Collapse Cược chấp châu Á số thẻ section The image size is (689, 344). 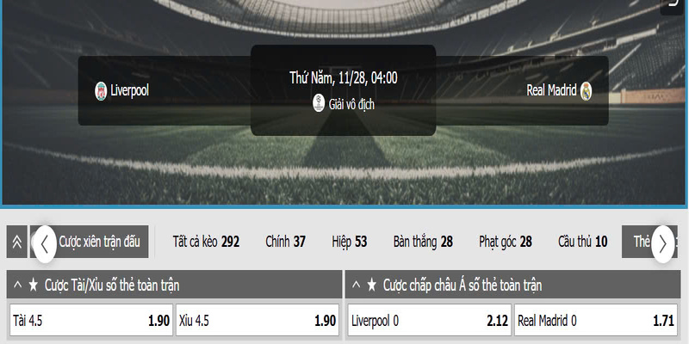click(x=356, y=286)
